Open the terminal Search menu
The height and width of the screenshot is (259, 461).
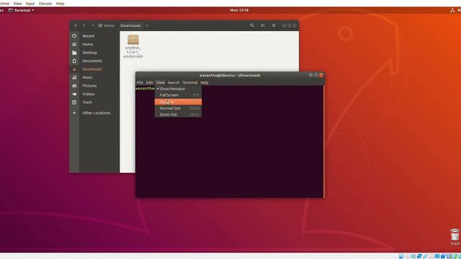[174, 83]
